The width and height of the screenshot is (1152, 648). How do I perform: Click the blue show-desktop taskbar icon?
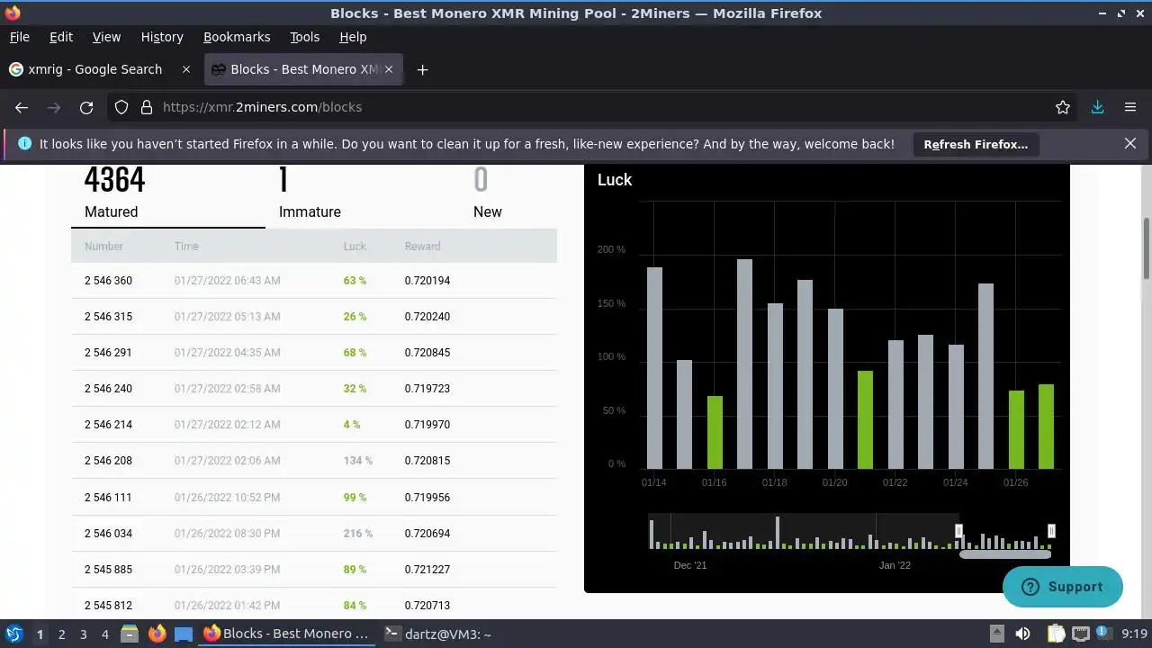184,634
